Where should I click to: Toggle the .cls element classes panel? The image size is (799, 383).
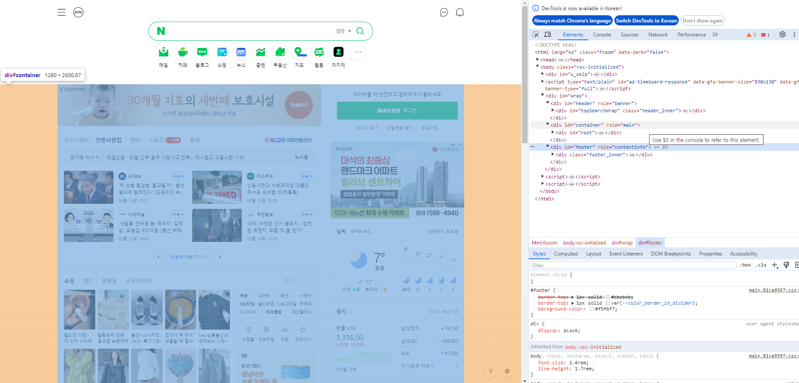point(761,265)
